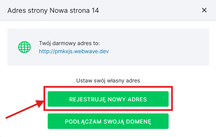Screen dimensions: 216x137
Task: Open the pmkxjs.webwave.dev link
Action: pyautogui.click(x=74, y=52)
